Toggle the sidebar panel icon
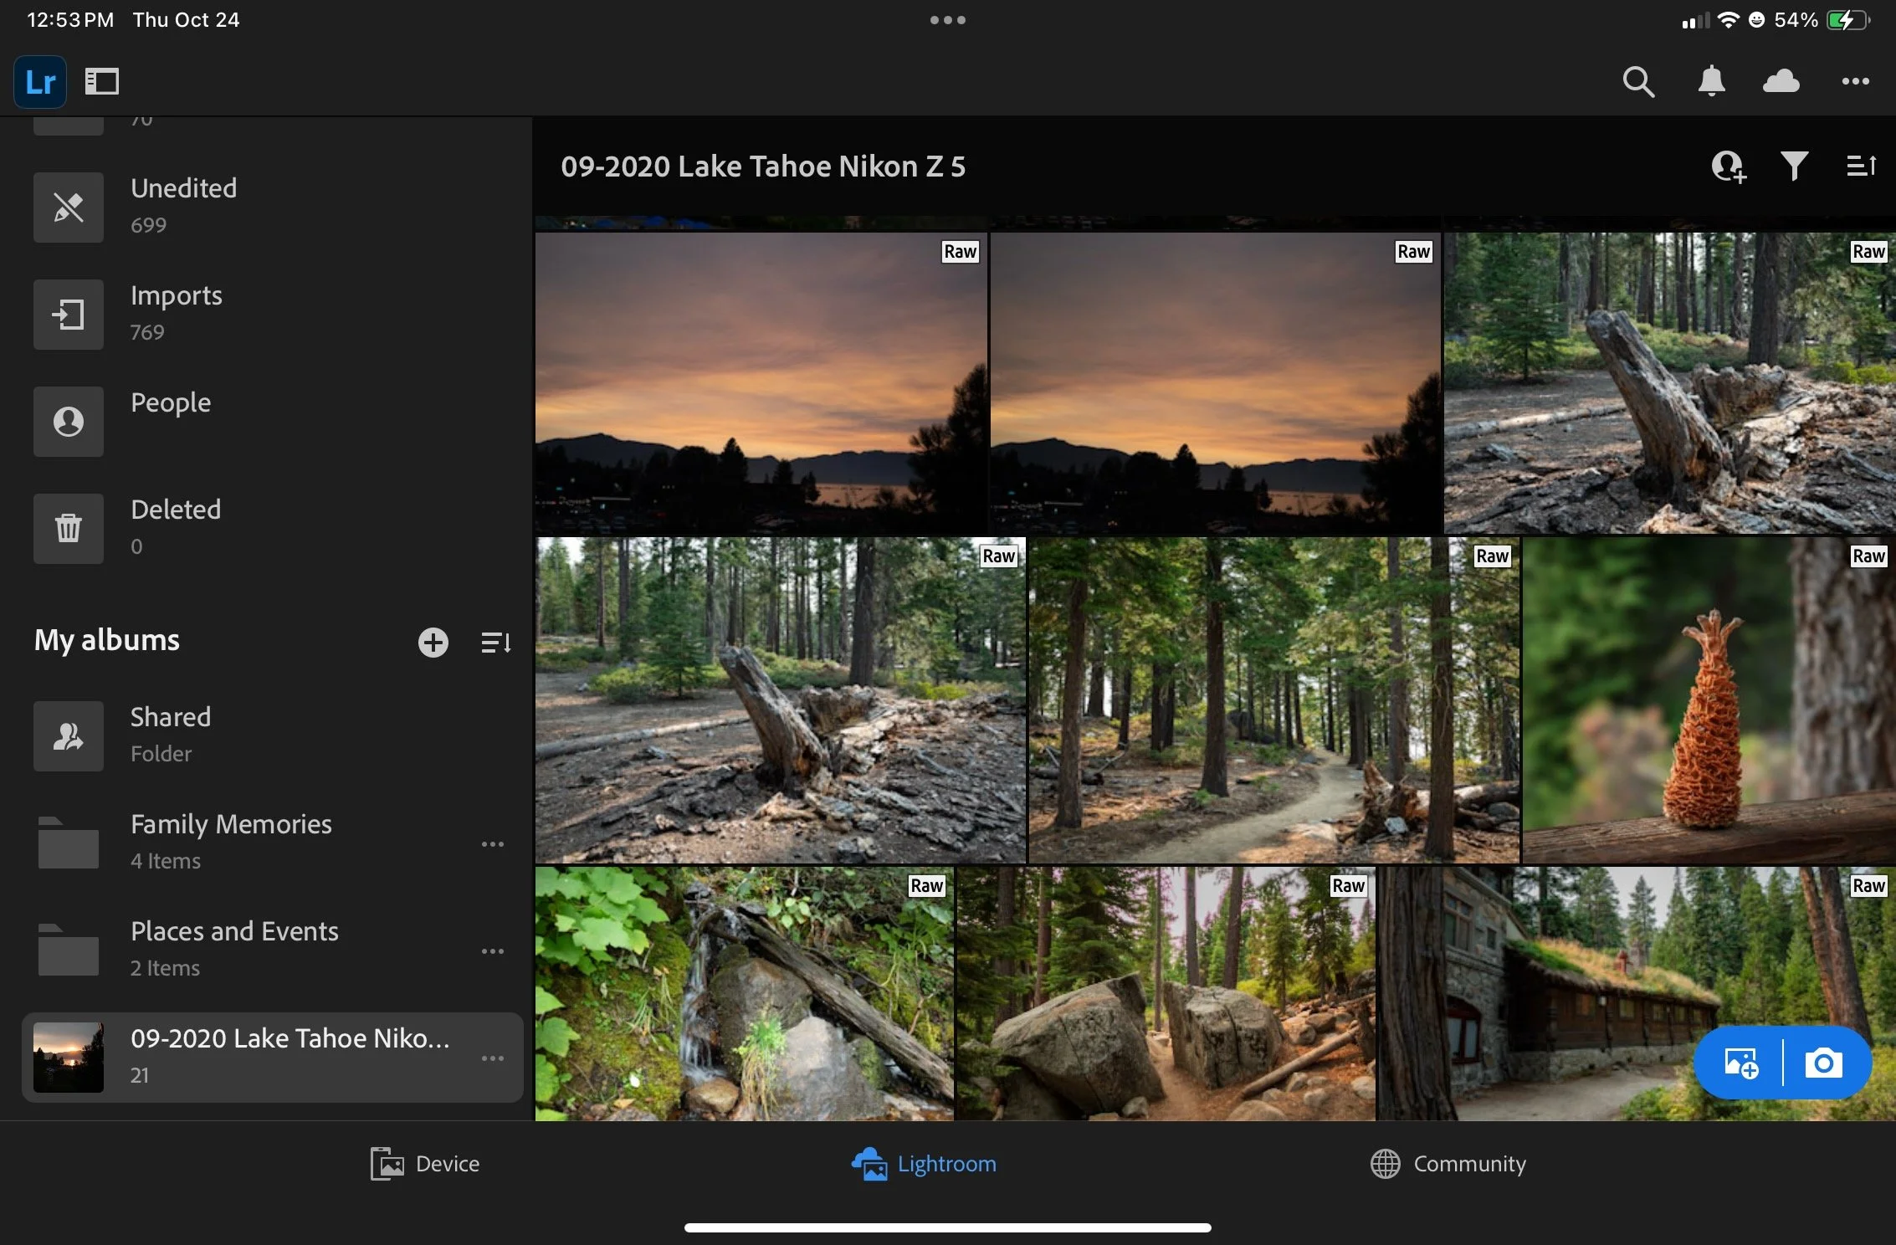This screenshot has width=1896, height=1245. (x=102, y=81)
